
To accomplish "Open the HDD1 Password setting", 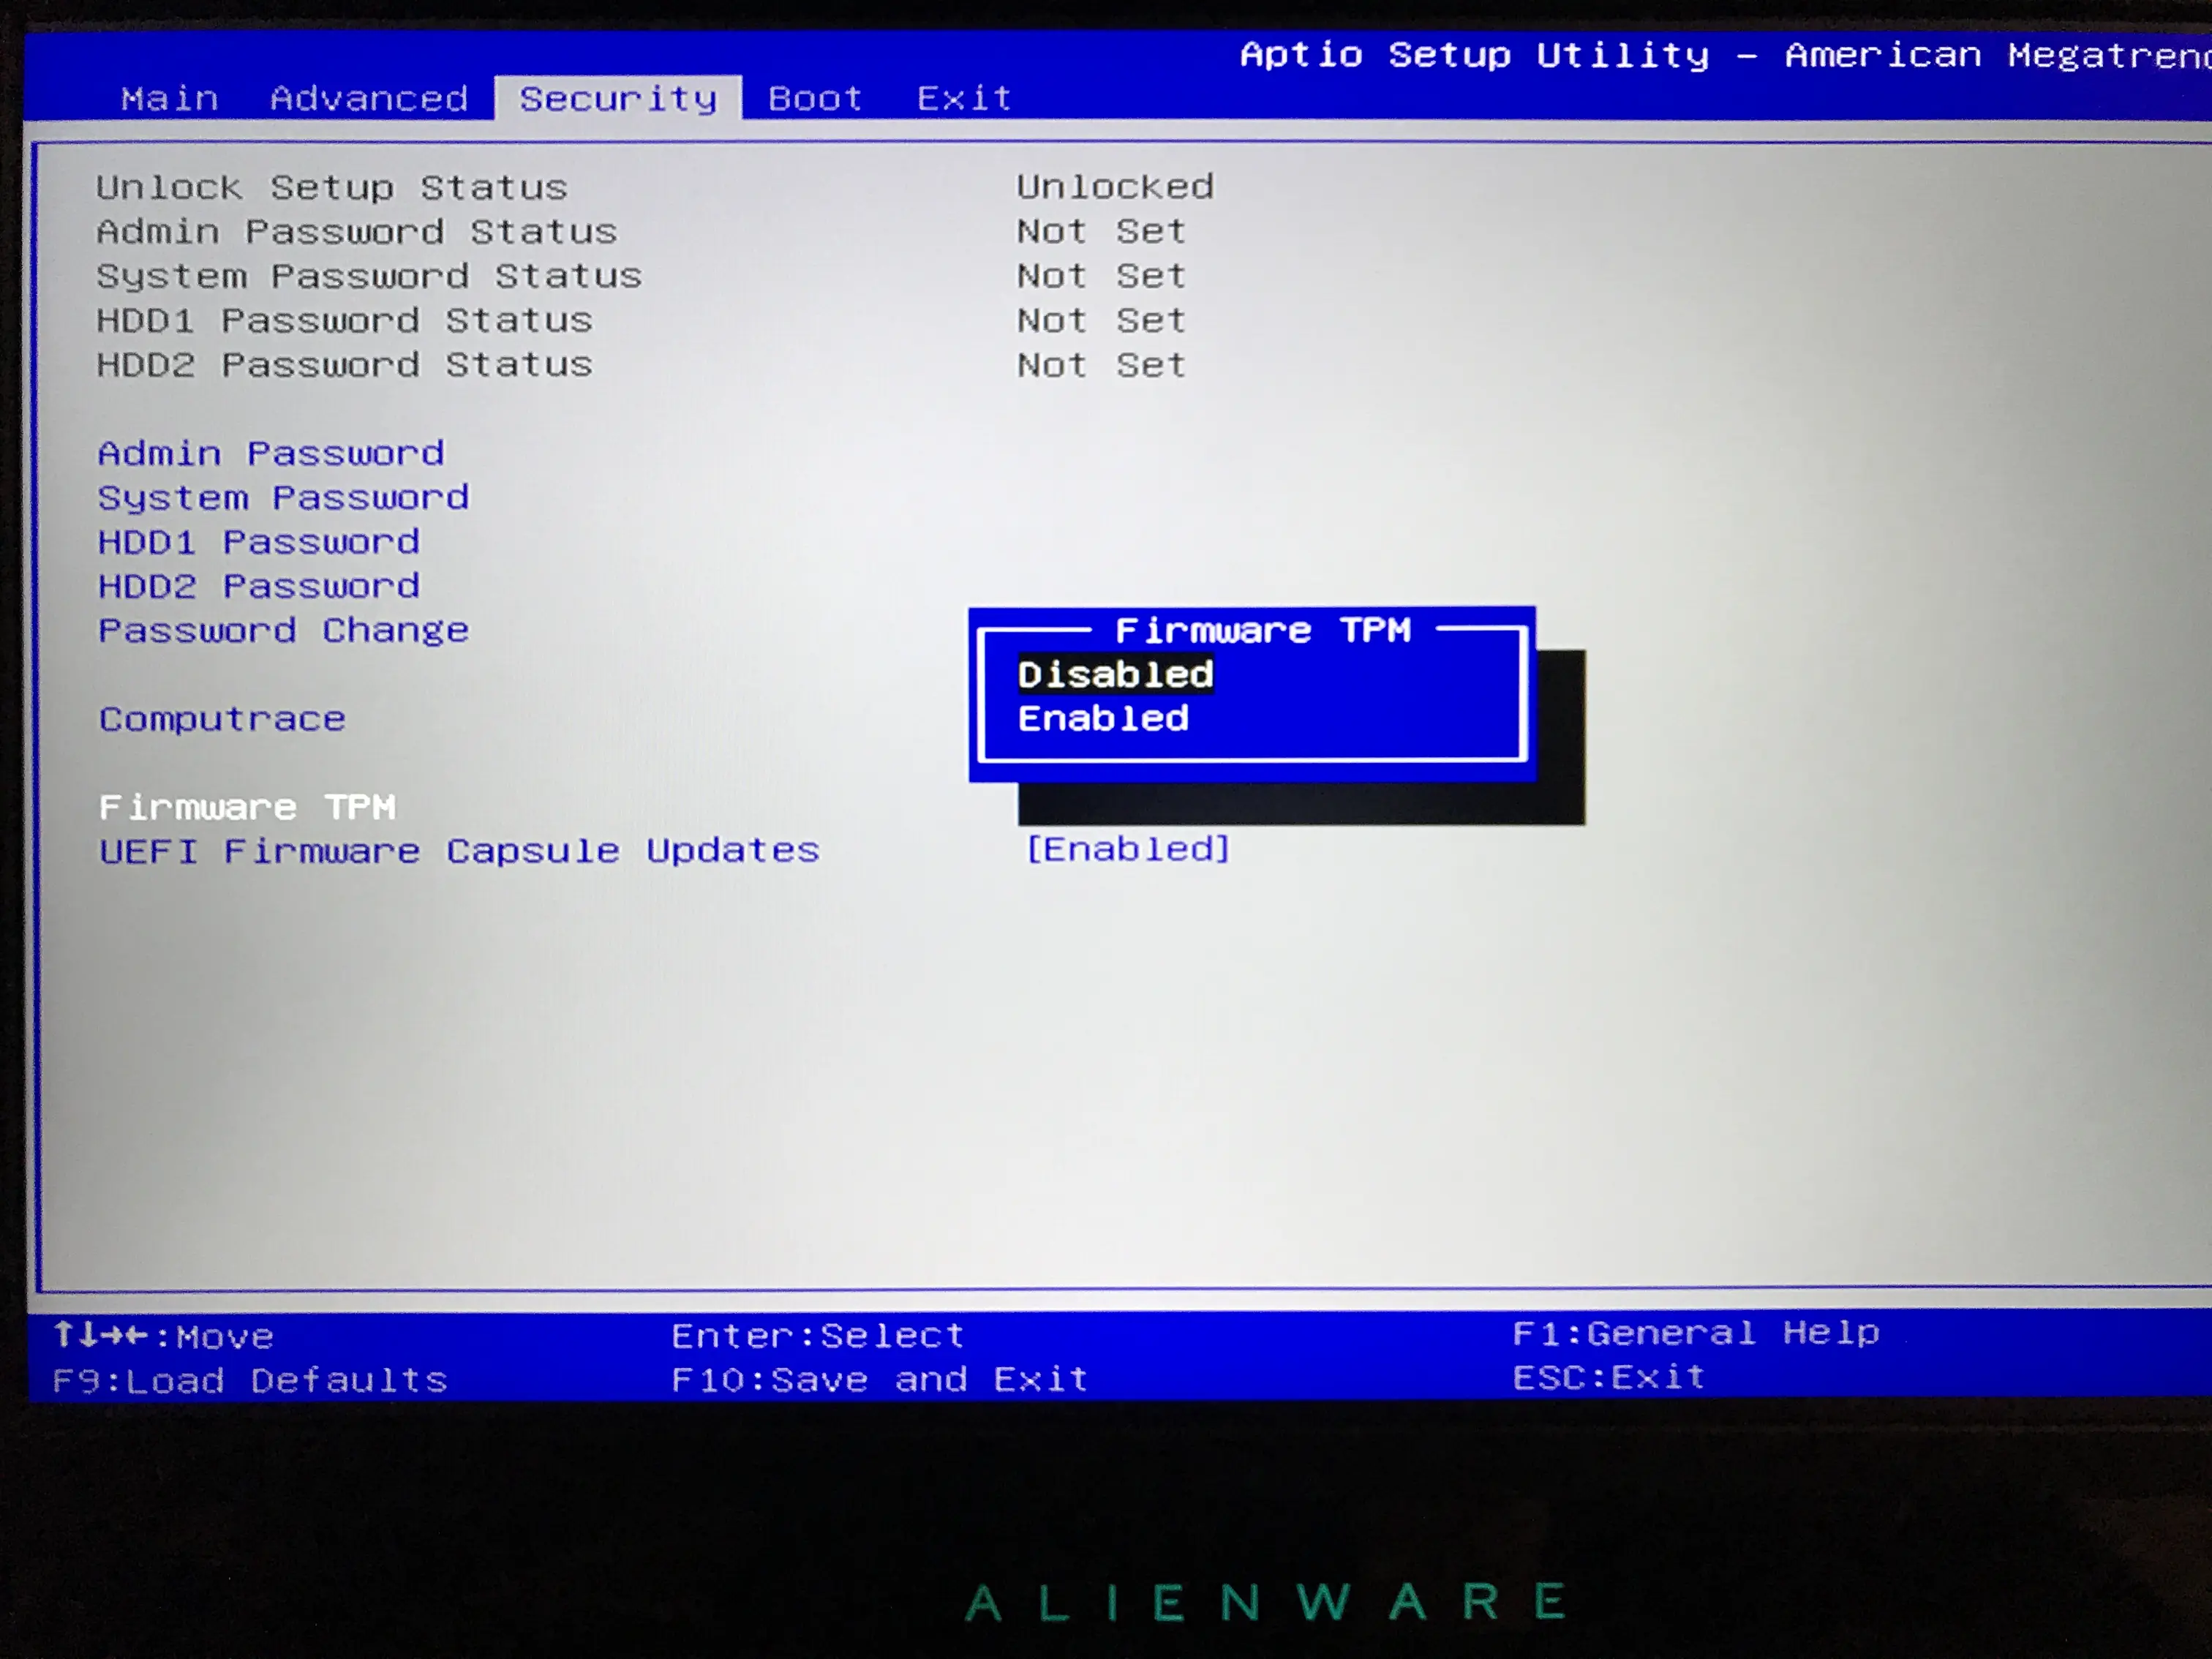I will [258, 541].
